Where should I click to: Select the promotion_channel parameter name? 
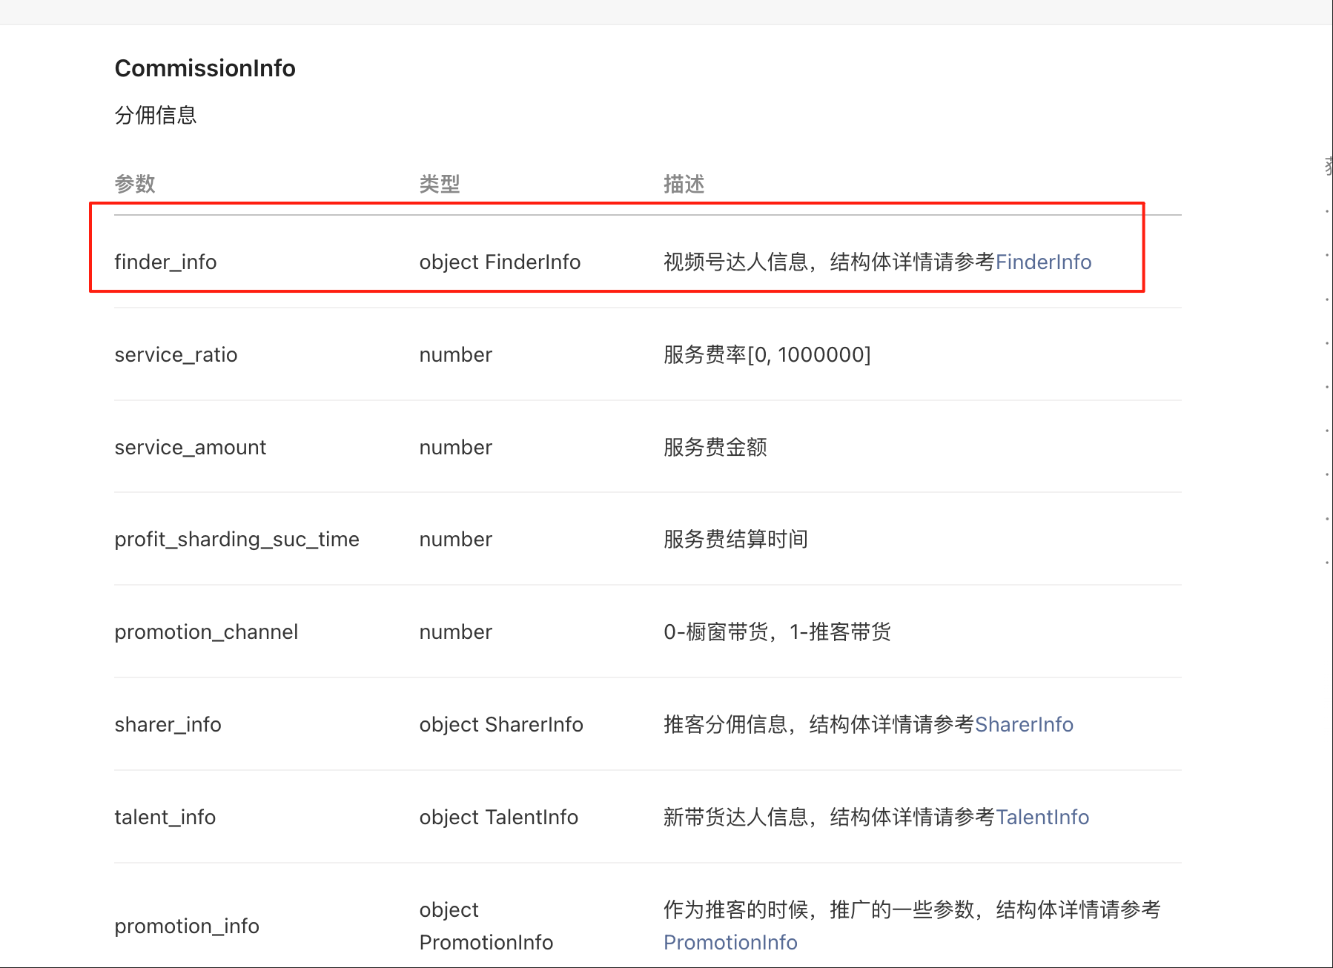point(206,631)
